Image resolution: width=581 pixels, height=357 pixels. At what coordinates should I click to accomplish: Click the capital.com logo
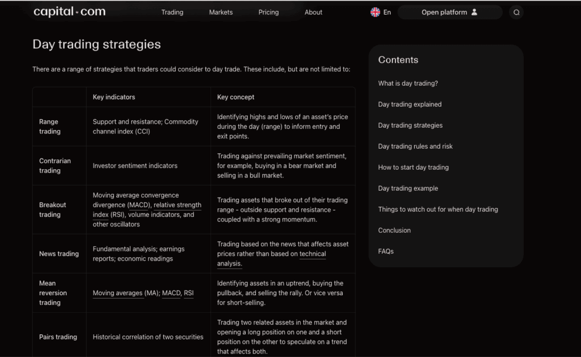click(x=69, y=12)
